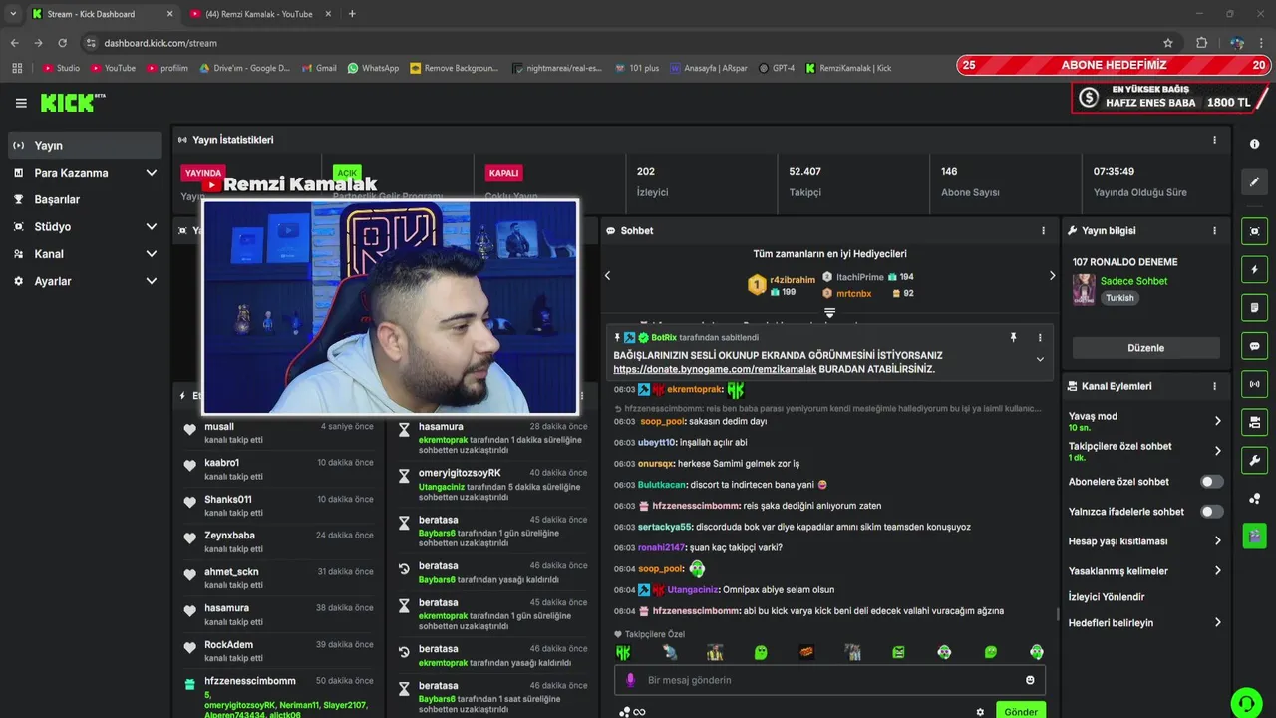This screenshot has width=1276, height=718.
Task: Collapse the pinned message with its chevron
Action: tap(1040, 360)
